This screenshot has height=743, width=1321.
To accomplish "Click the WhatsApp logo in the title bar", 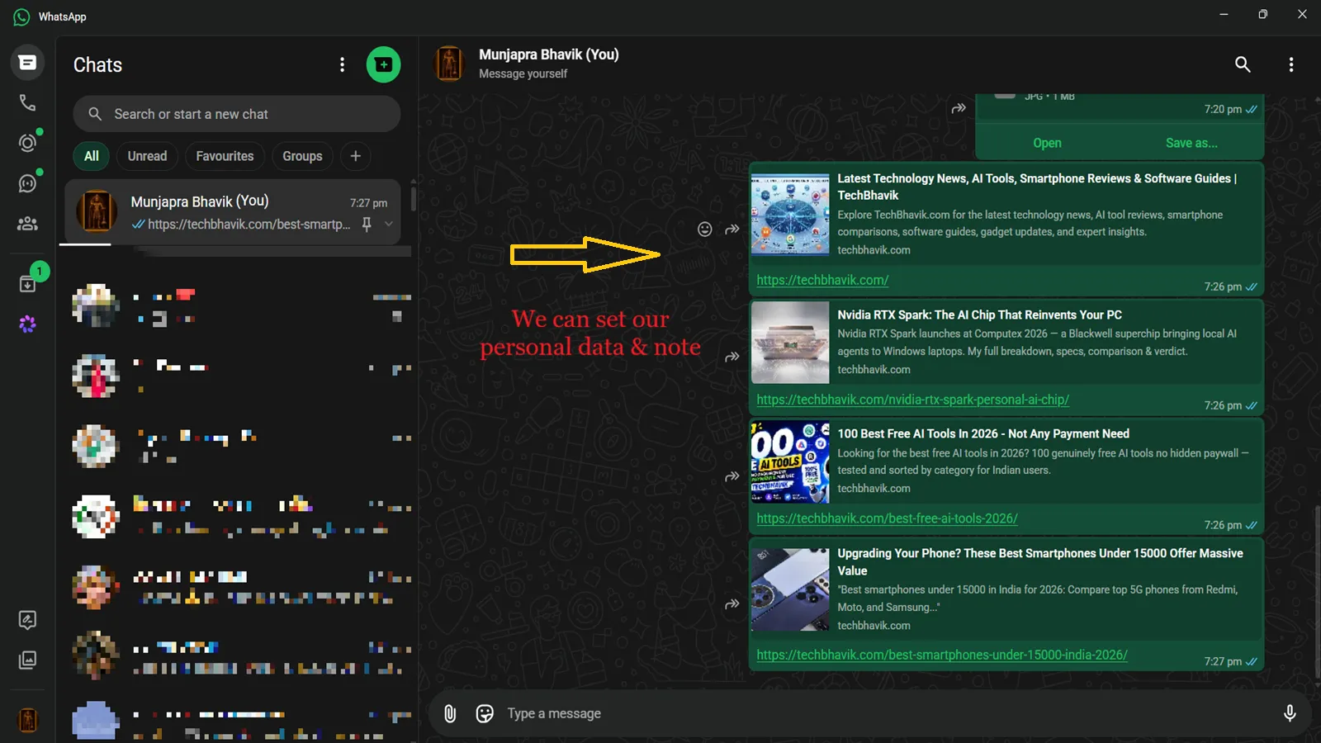I will coord(21,17).
